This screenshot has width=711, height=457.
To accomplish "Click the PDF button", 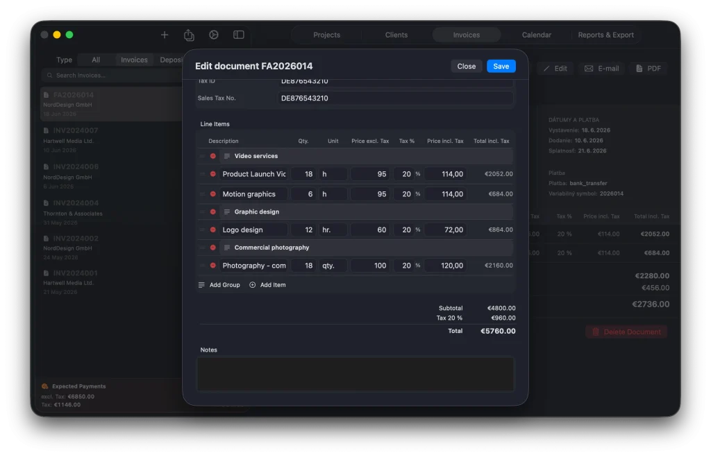I will [x=649, y=69].
